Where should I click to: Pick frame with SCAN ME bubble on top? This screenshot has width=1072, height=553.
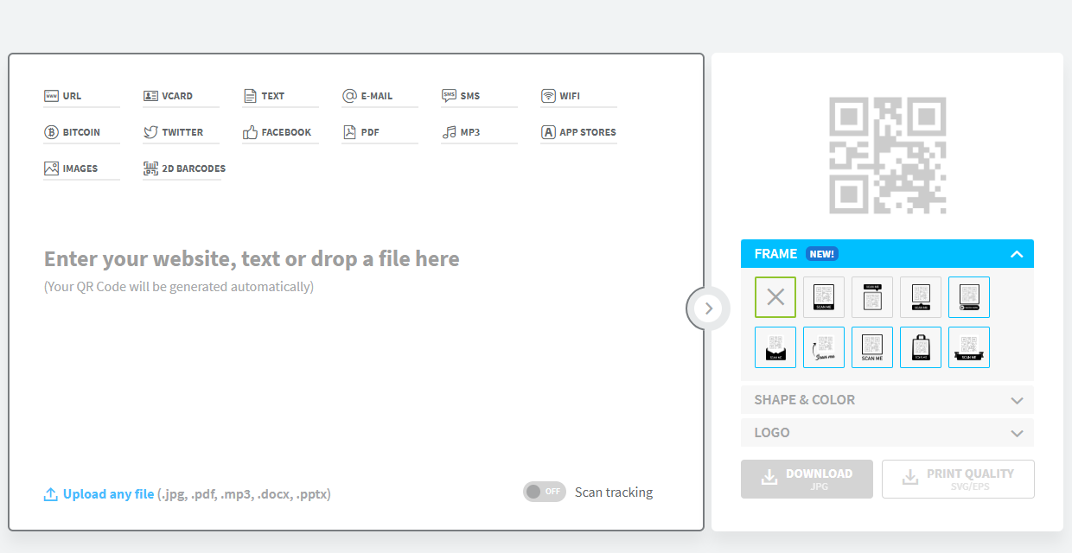pos(872,297)
